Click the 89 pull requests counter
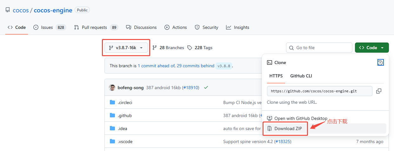This screenshot has width=394, height=151. [114, 27]
